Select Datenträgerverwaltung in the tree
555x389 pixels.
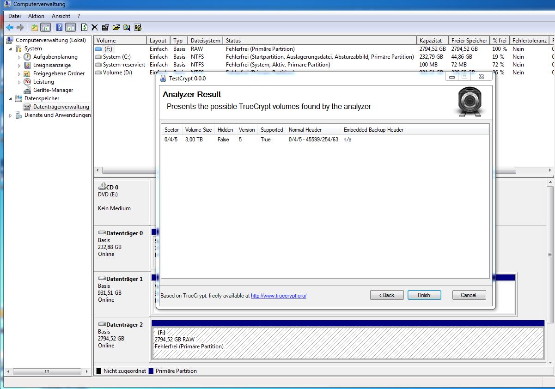point(61,107)
